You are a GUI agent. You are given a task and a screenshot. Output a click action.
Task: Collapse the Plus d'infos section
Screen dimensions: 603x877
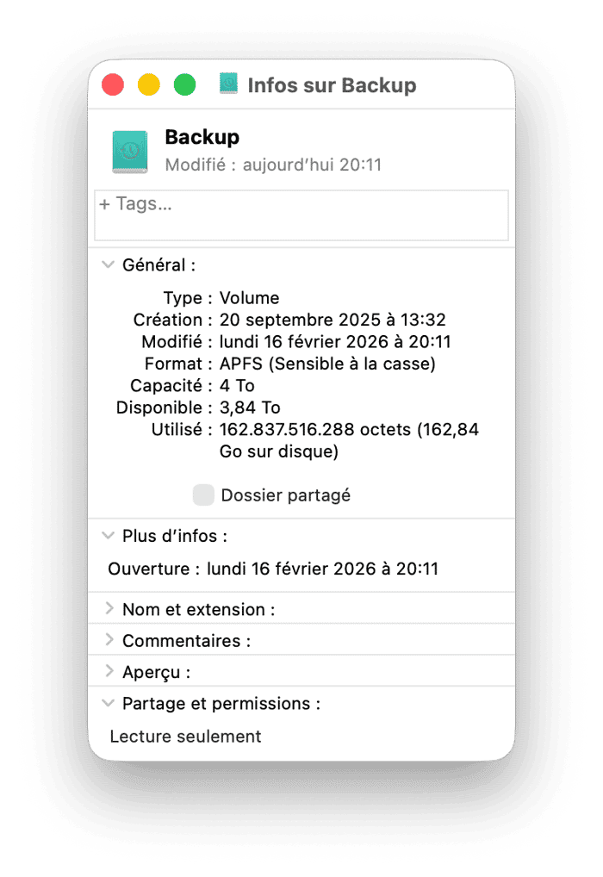[108, 536]
